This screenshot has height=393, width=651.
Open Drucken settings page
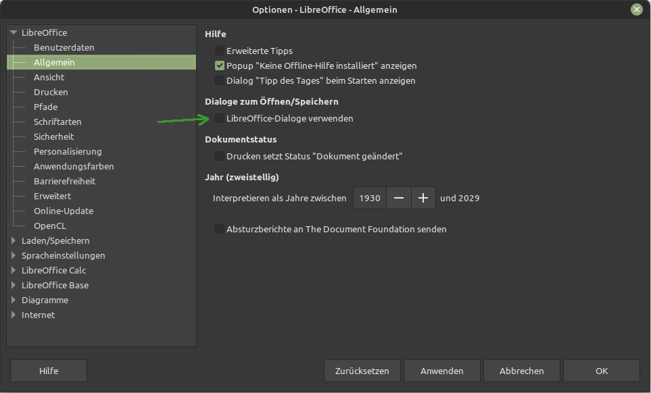[51, 93]
